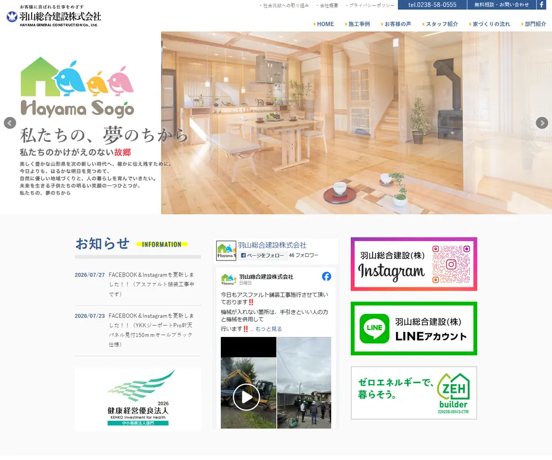Click the お知らせ heading
The image size is (552, 460).
click(102, 244)
